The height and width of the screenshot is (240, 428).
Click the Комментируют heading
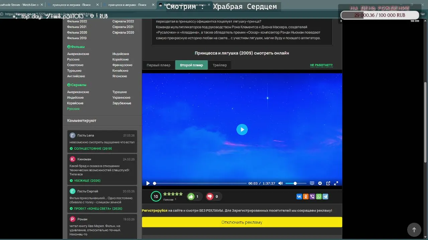coord(82,121)
